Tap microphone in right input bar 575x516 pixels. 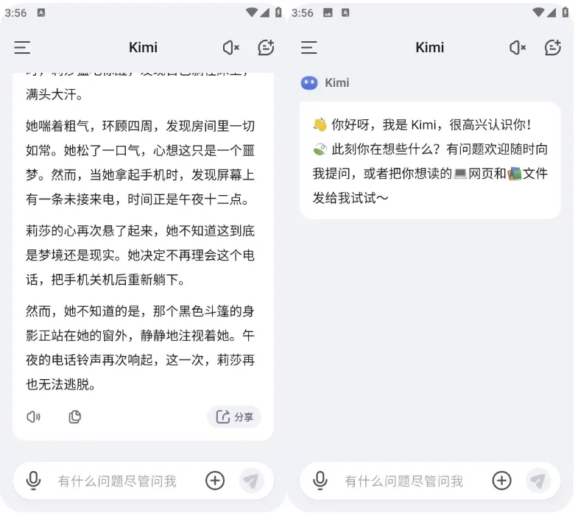(x=320, y=481)
